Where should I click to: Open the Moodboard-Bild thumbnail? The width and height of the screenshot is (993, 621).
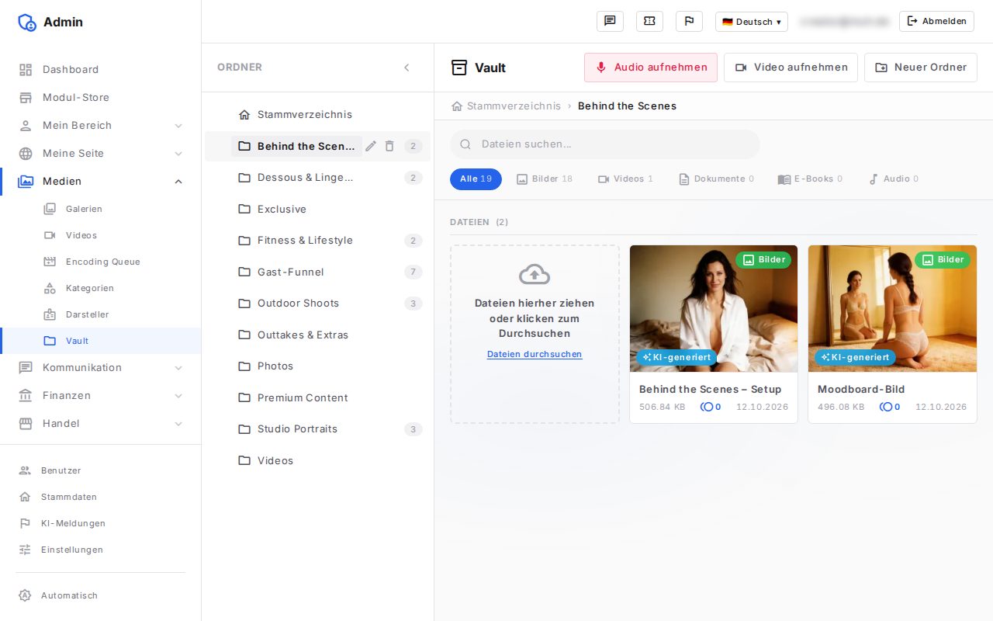[x=892, y=309]
